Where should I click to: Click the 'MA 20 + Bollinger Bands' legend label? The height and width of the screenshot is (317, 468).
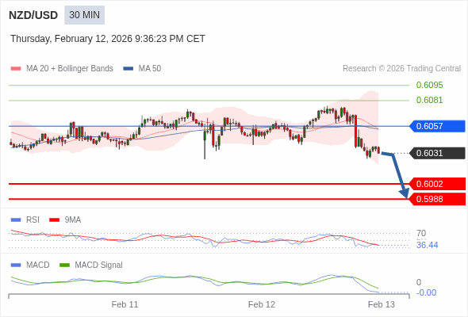pyautogui.click(x=70, y=69)
